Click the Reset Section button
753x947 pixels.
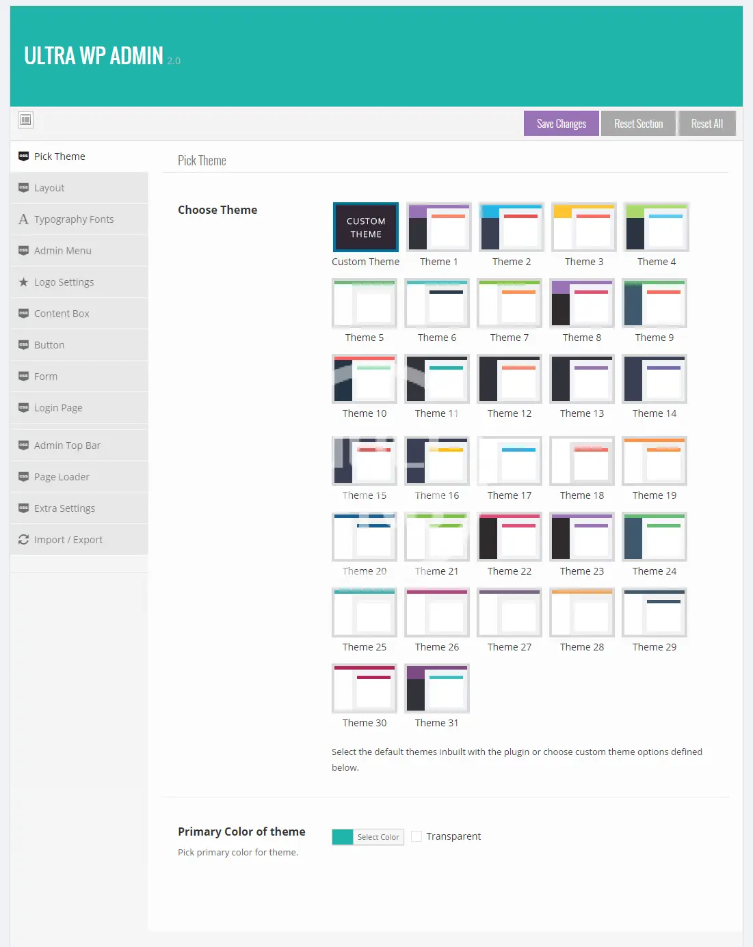[x=638, y=124]
